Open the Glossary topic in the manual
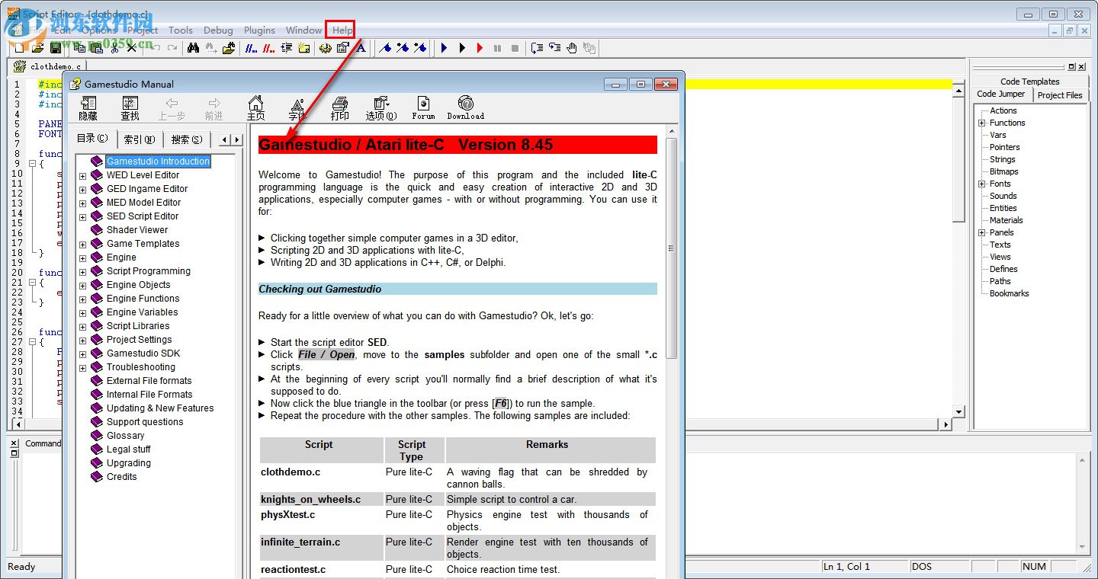 [126, 436]
